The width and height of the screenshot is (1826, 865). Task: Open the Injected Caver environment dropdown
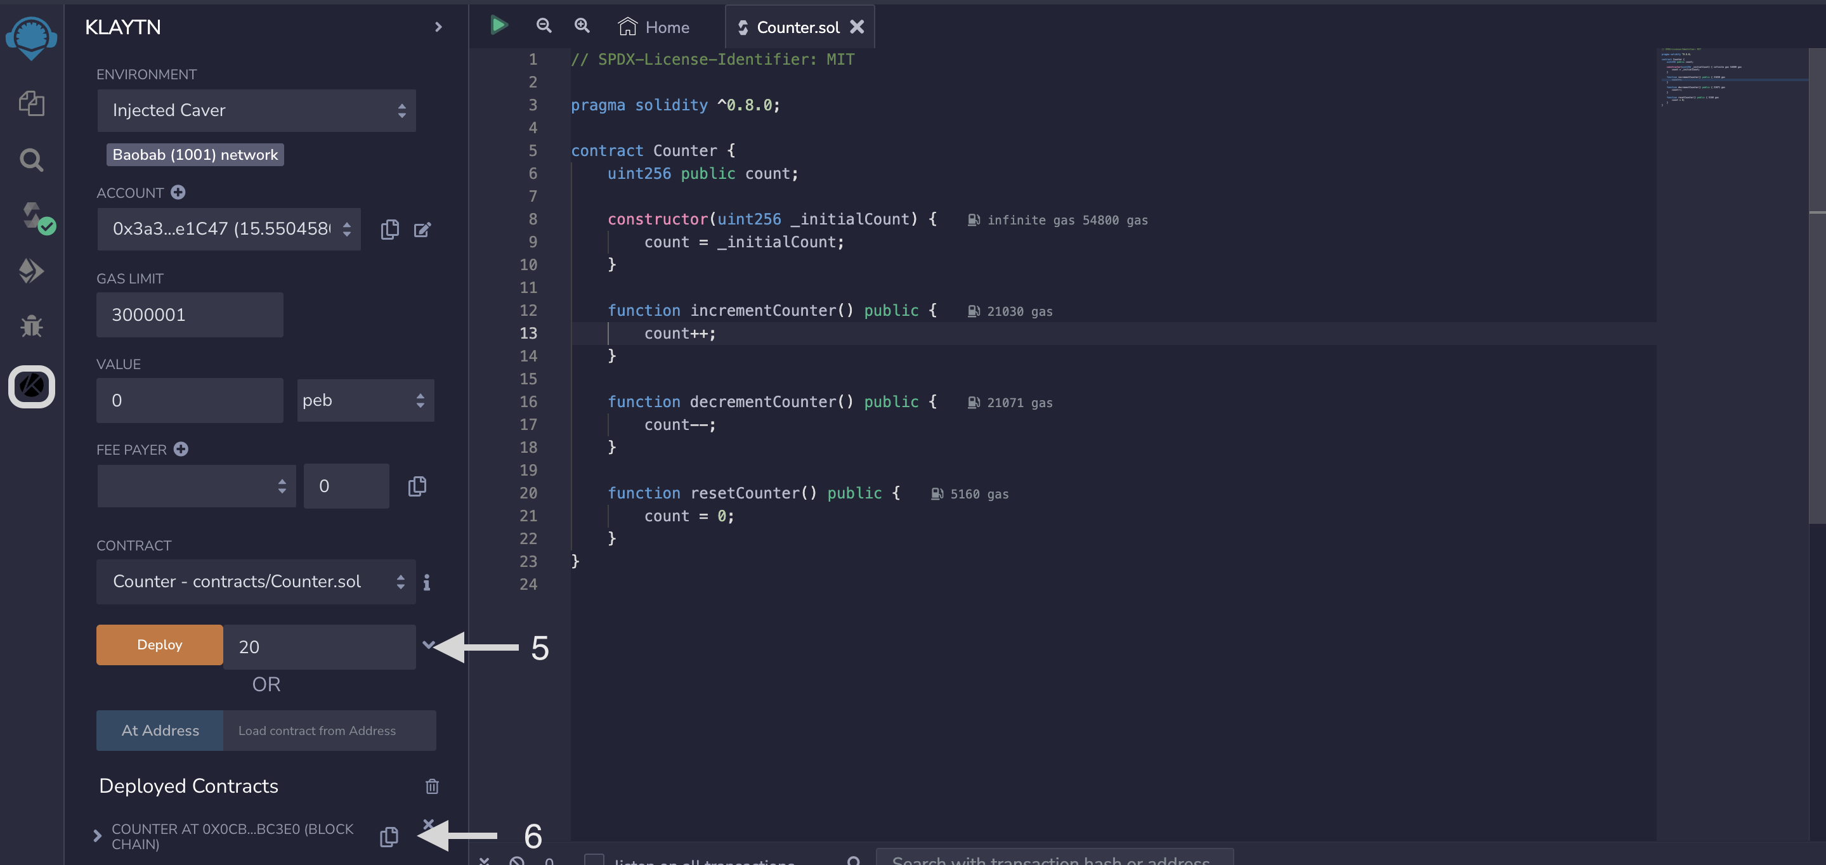coord(256,110)
